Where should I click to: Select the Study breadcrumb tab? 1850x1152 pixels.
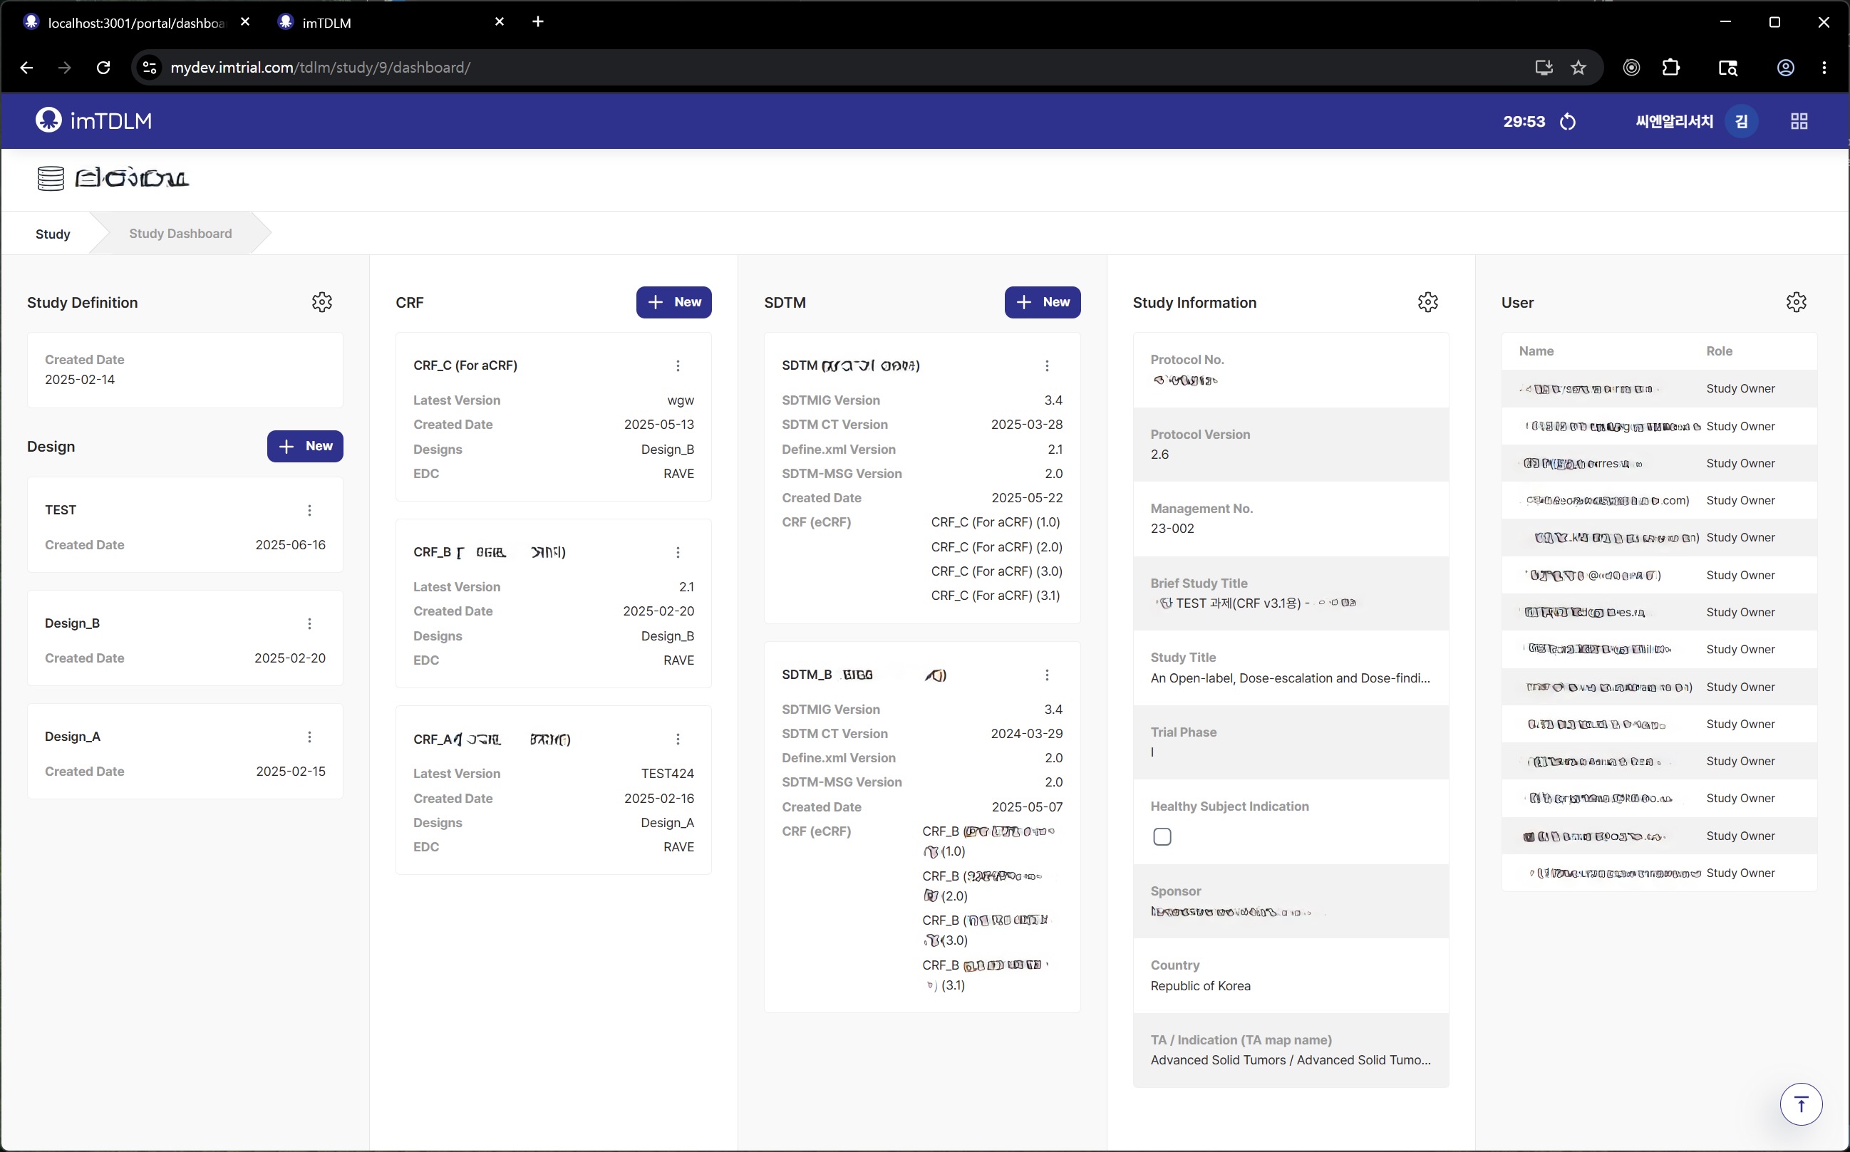pos(53,234)
